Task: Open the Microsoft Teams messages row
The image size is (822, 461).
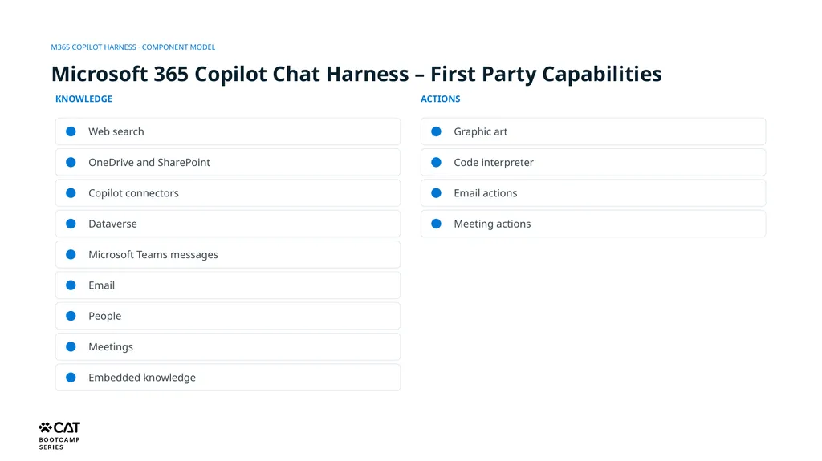Action: tap(228, 255)
